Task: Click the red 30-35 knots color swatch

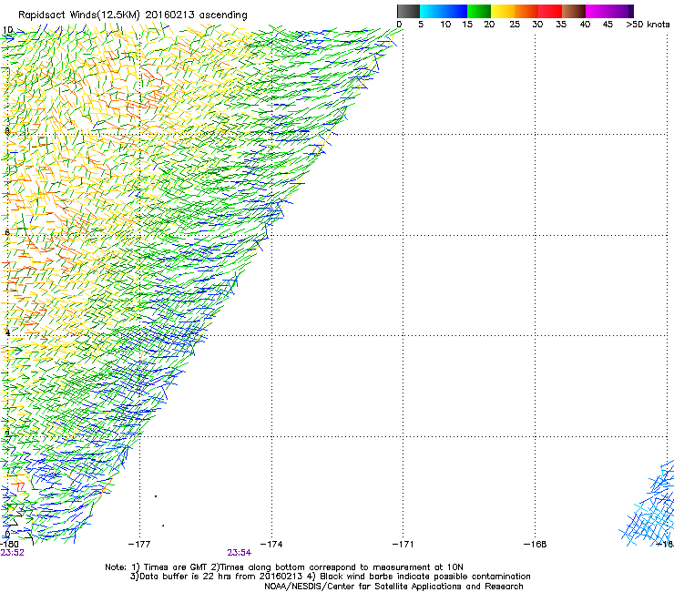Action: [x=550, y=11]
